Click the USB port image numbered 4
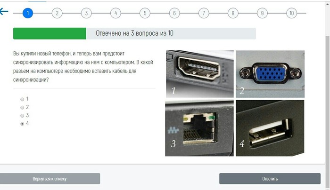The image size is (330, 190). pyautogui.click(x=270, y=128)
